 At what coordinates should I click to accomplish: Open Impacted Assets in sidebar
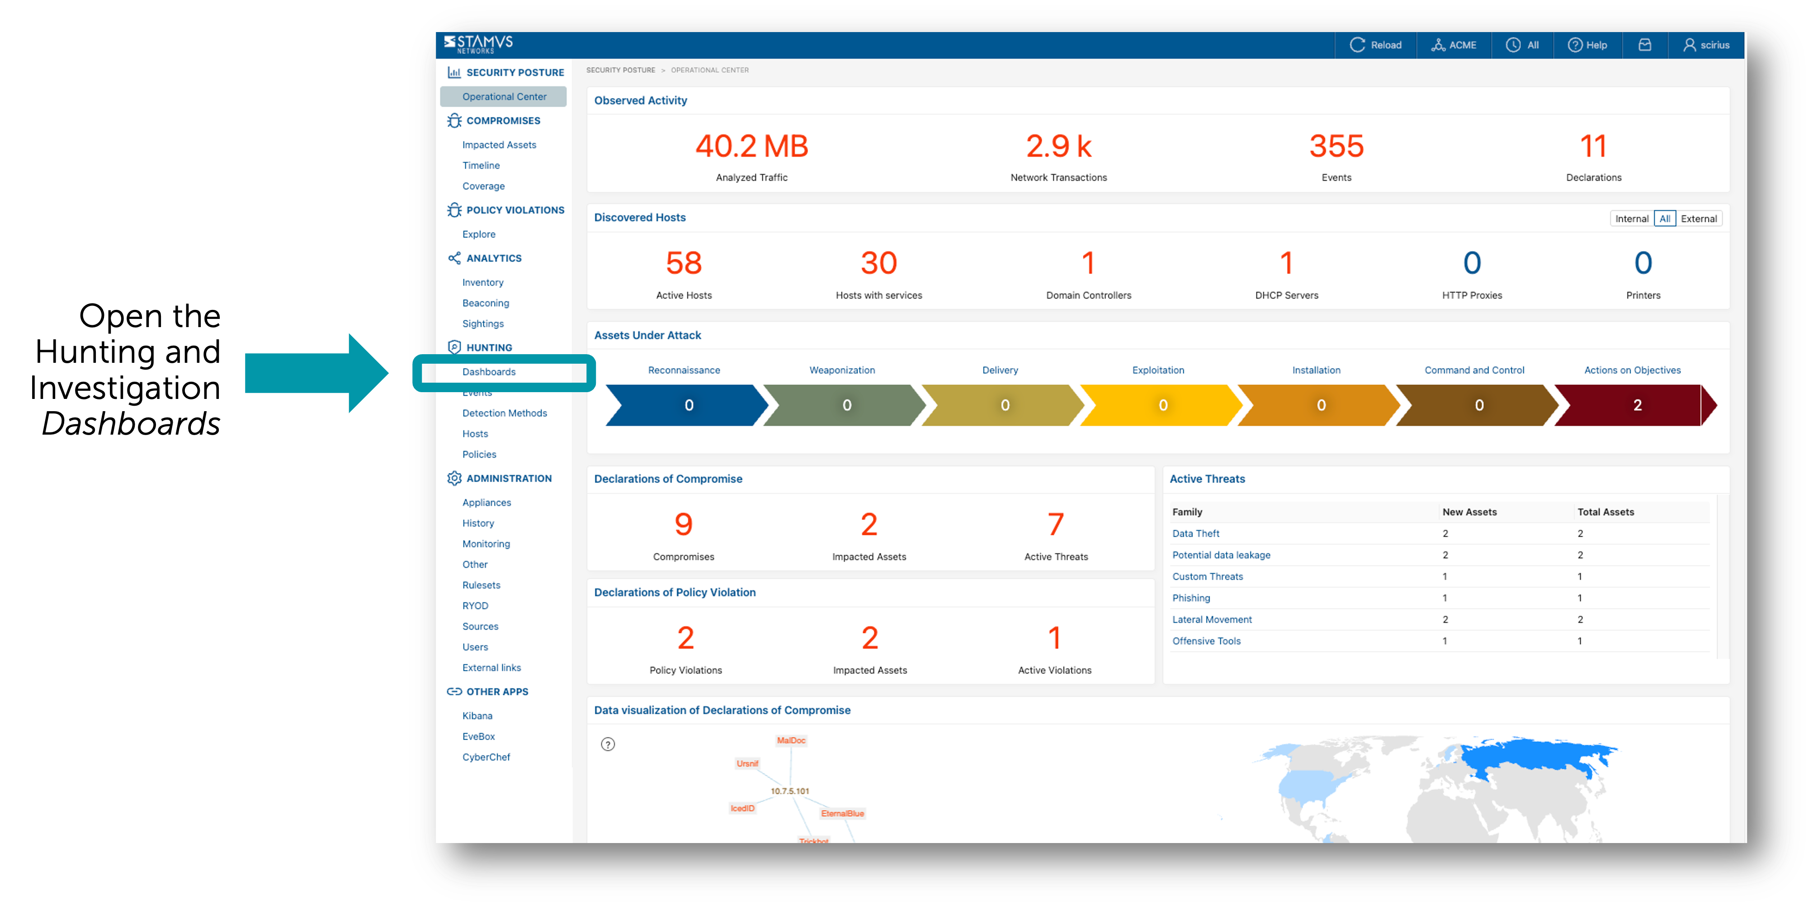(499, 145)
